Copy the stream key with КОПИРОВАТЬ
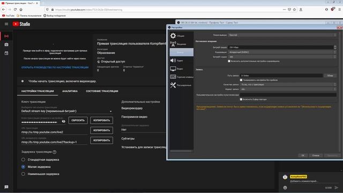Screen dimensions: 343x193 [x=101, y=120]
